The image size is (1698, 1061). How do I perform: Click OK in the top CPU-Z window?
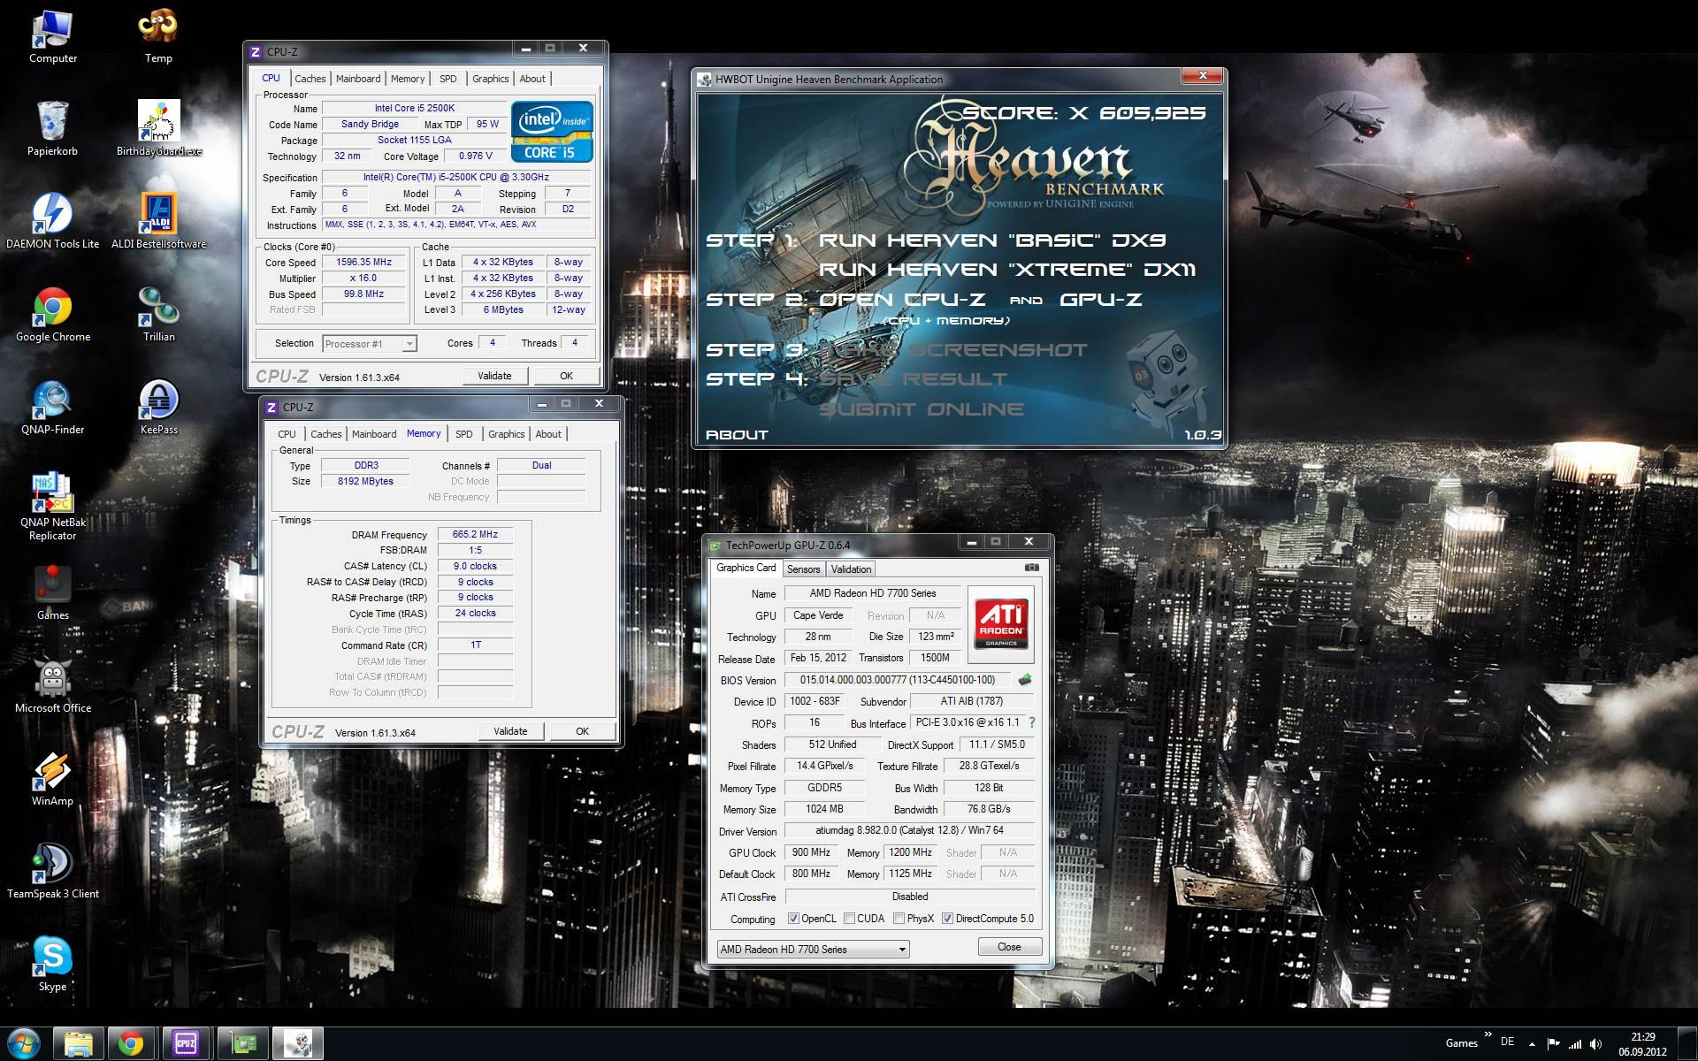click(x=566, y=376)
